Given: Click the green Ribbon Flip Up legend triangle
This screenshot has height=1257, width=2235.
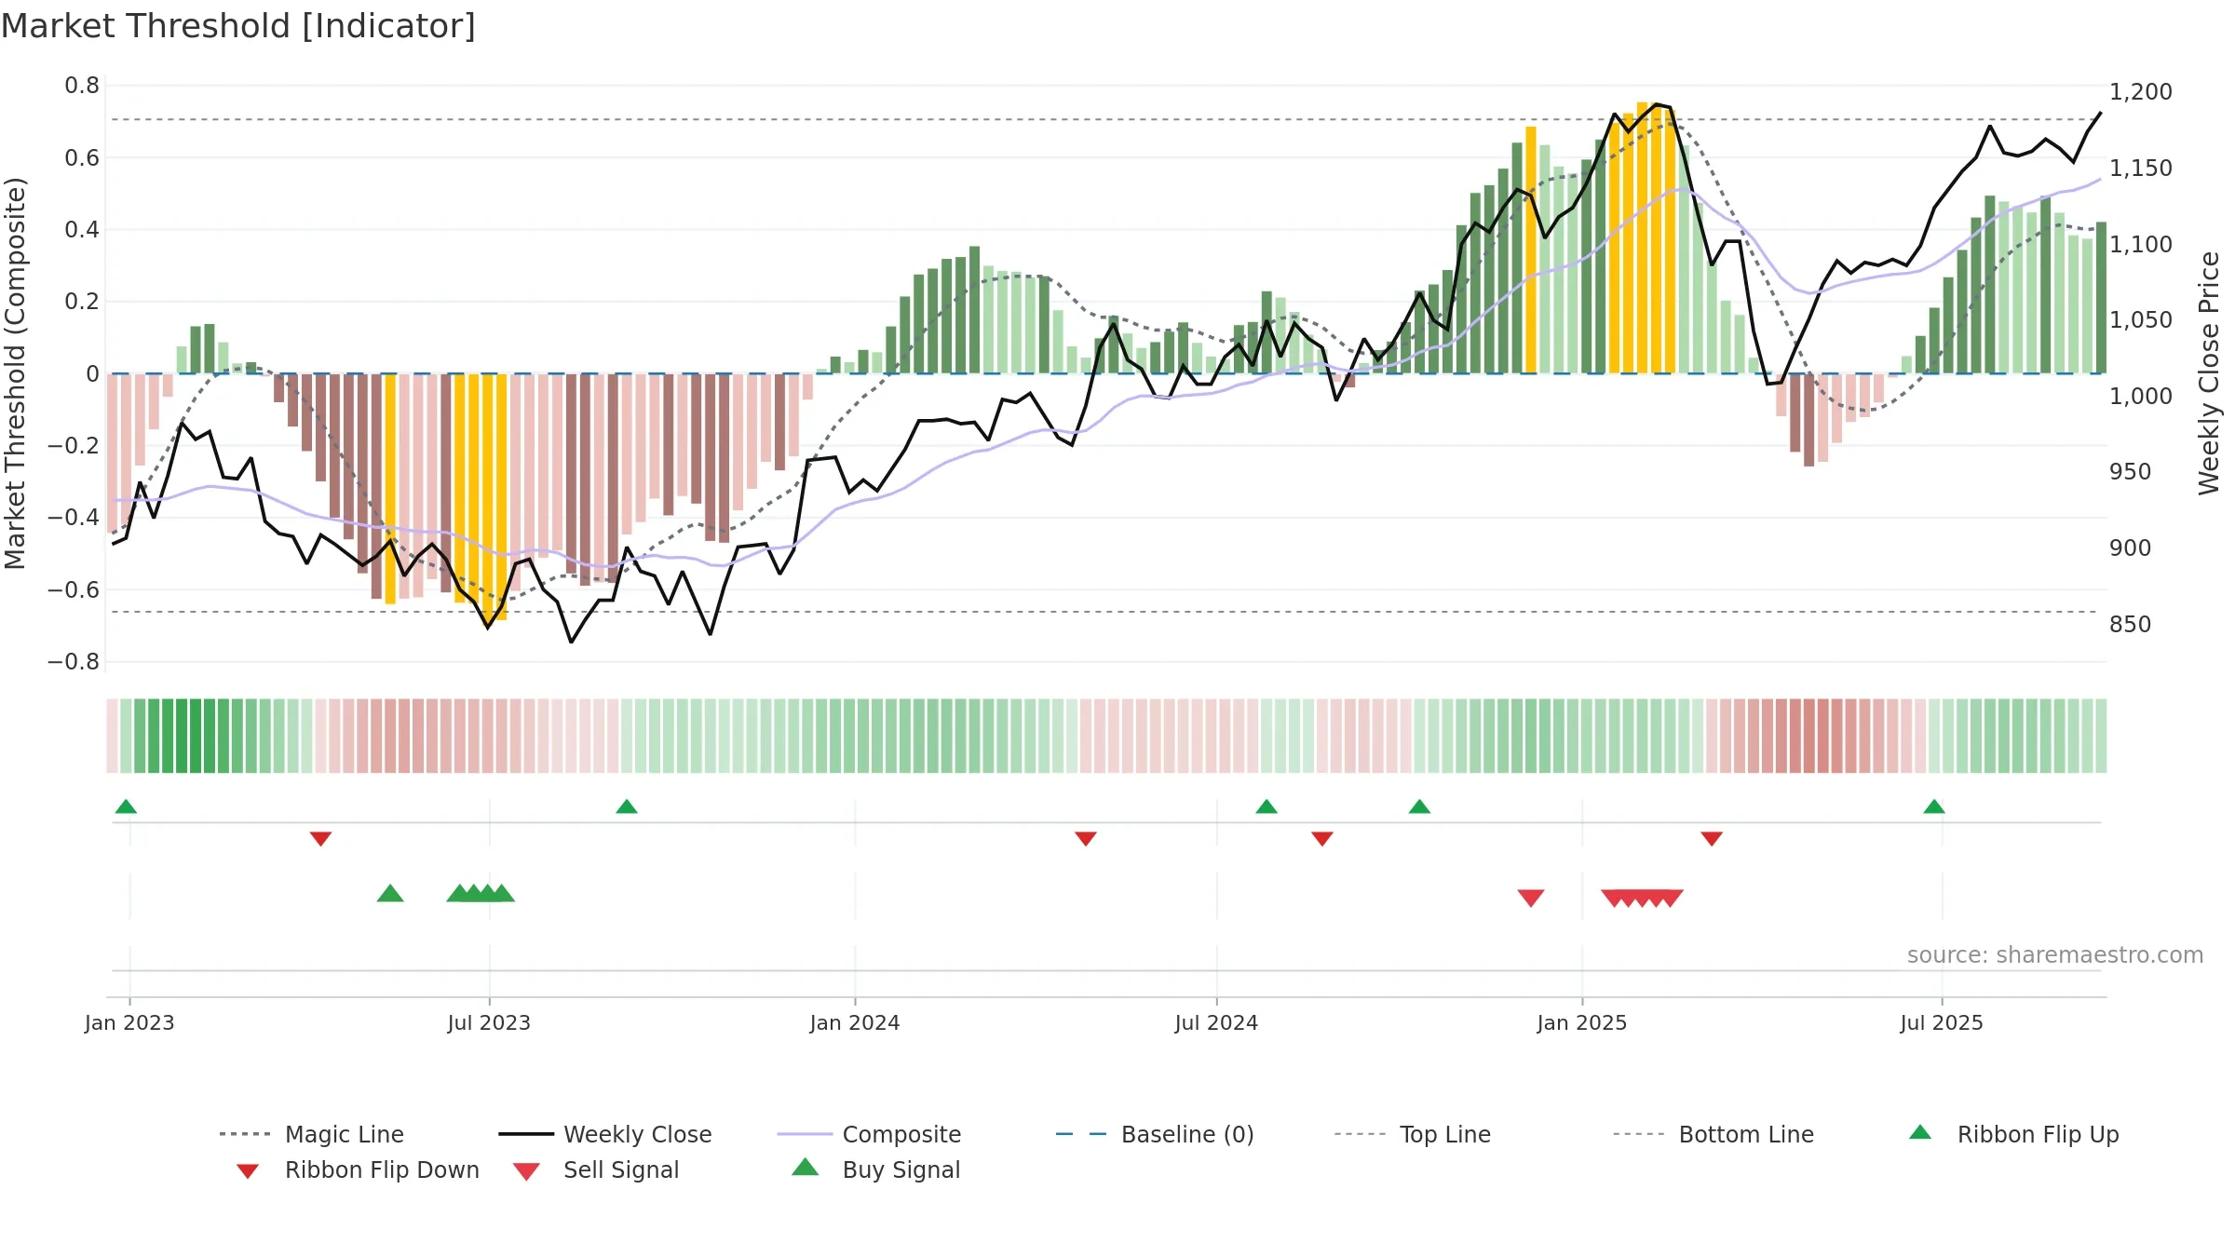Looking at the screenshot, I should tap(1920, 1132).
